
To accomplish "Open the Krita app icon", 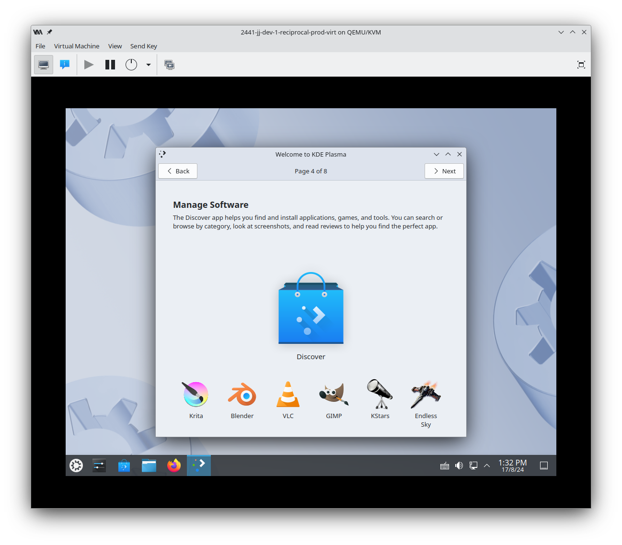I will point(196,395).
